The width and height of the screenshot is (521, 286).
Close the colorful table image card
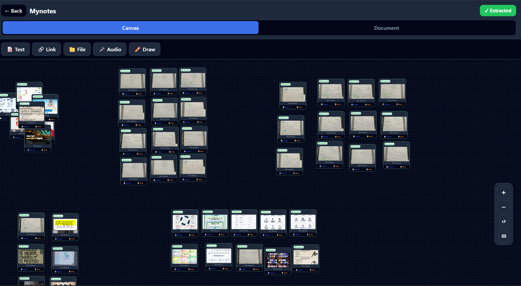[195, 246]
